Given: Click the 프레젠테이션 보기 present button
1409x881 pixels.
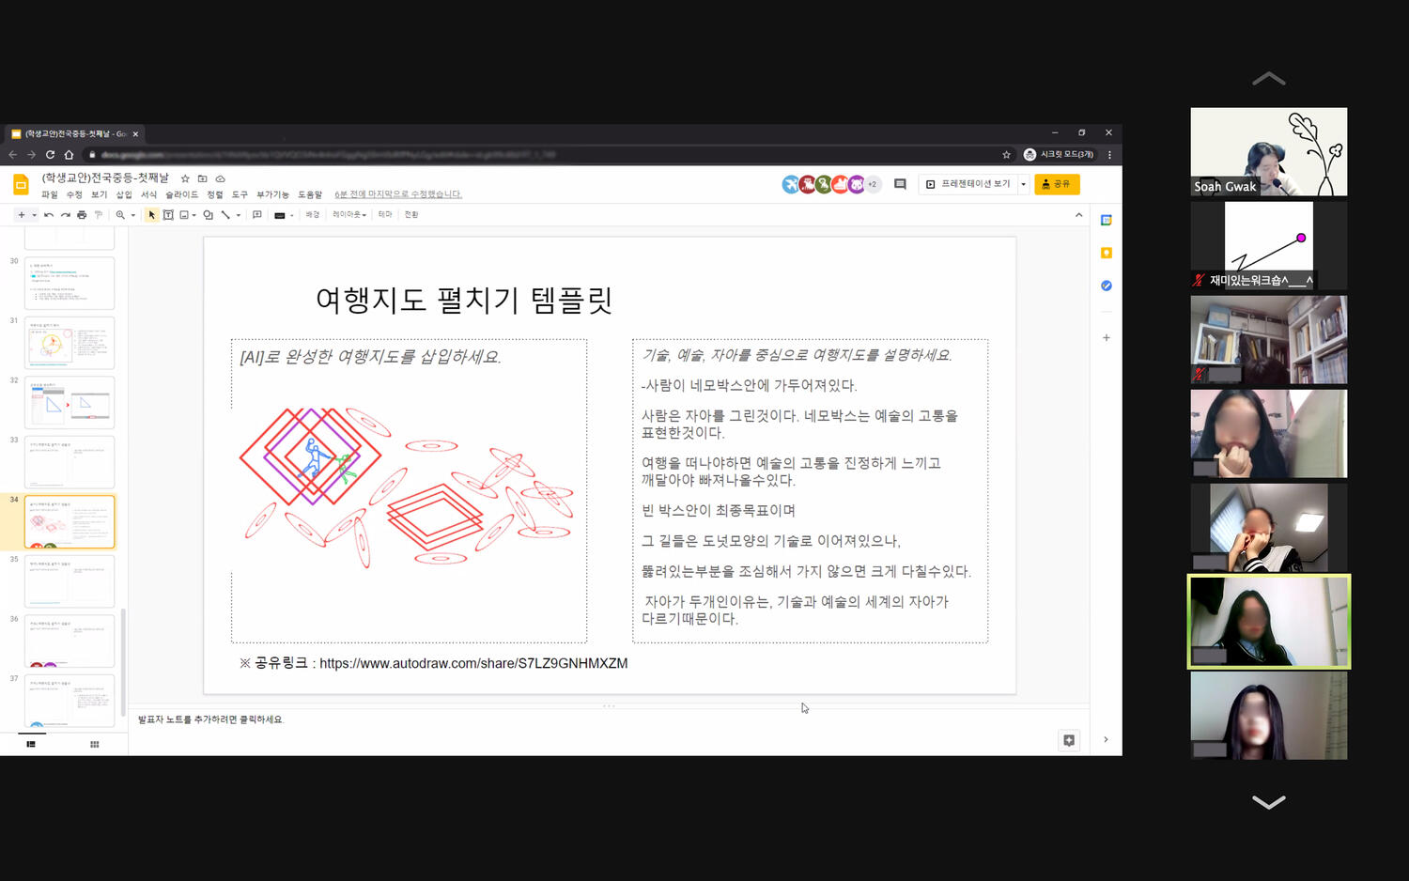Looking at the screenshot, I should pos(968,184).
